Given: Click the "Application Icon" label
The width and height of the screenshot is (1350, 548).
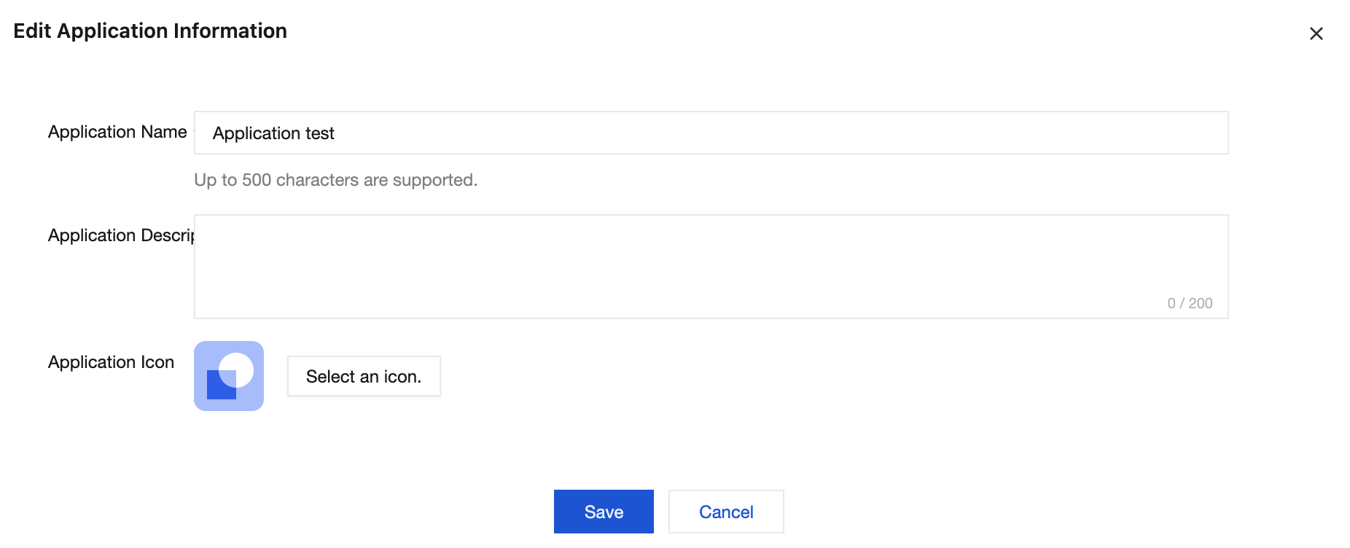Looking at the screenshot, I should pyautogui.click(x=111, y=362).
